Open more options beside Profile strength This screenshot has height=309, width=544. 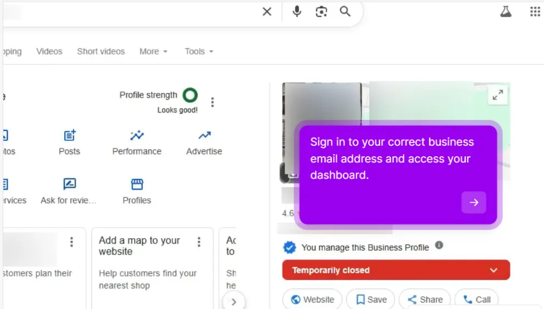[212, 102]
